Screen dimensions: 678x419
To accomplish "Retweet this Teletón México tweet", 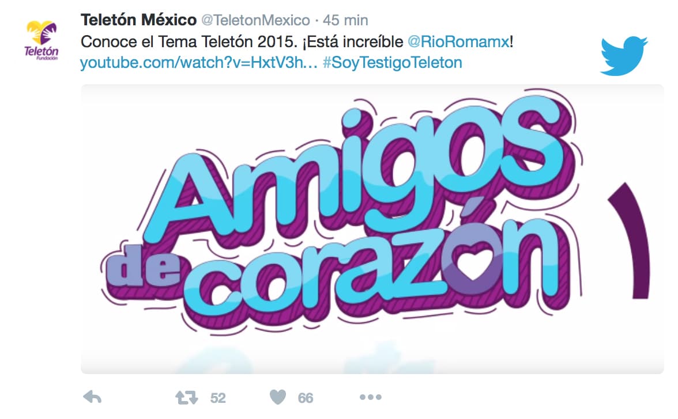I will pyautogui.click(x=186, y=398).
